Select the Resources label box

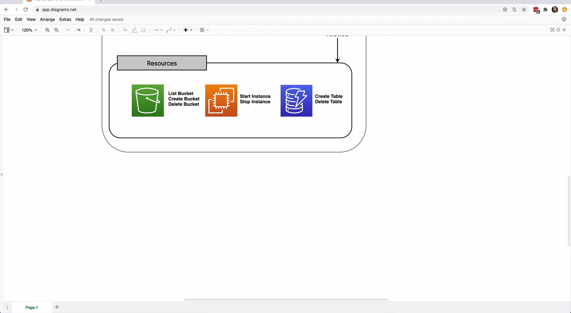(162, 63)
